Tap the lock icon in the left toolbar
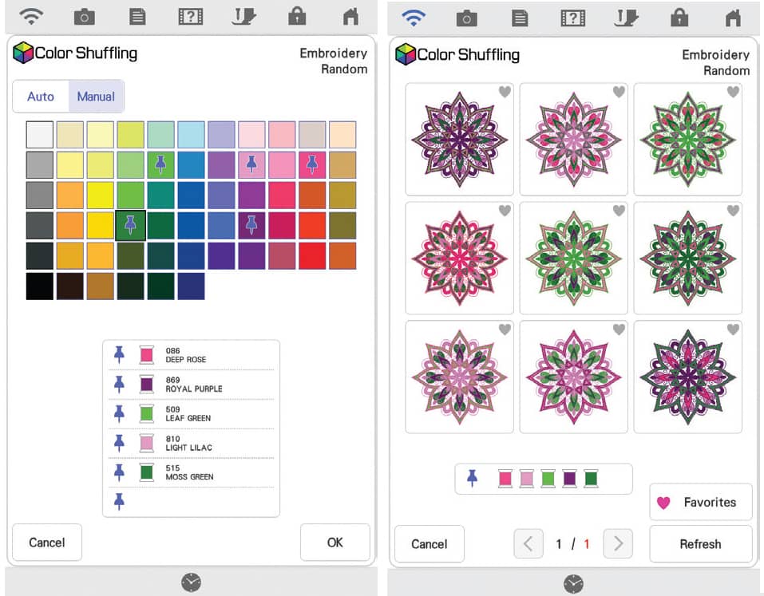 (297, 17)
